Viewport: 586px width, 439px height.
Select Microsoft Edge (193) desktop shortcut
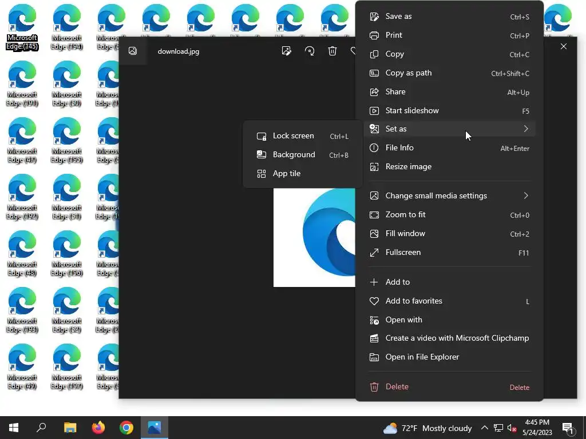[x=22, y=310]
